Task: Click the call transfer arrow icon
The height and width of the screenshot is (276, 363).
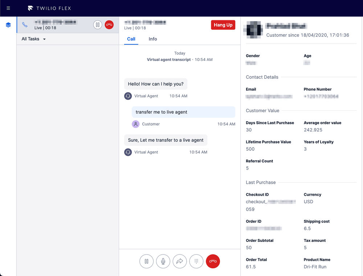Action: (180, 261)
